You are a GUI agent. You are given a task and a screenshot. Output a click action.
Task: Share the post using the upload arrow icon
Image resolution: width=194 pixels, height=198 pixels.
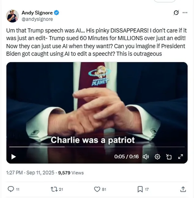(x=183, y=189)
